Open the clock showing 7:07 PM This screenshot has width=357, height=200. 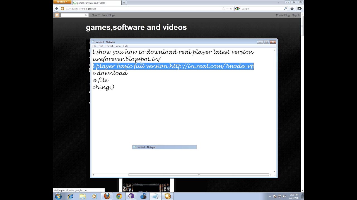point(294,196)
